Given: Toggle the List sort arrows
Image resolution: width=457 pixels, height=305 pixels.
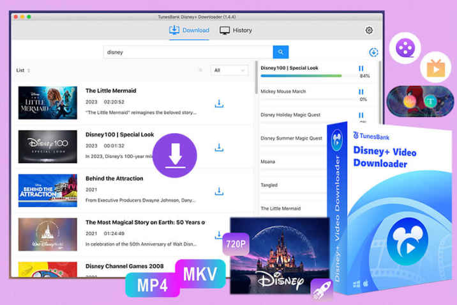Looking at the screenshot, I should pyautogui.click(x=29, y=70).
